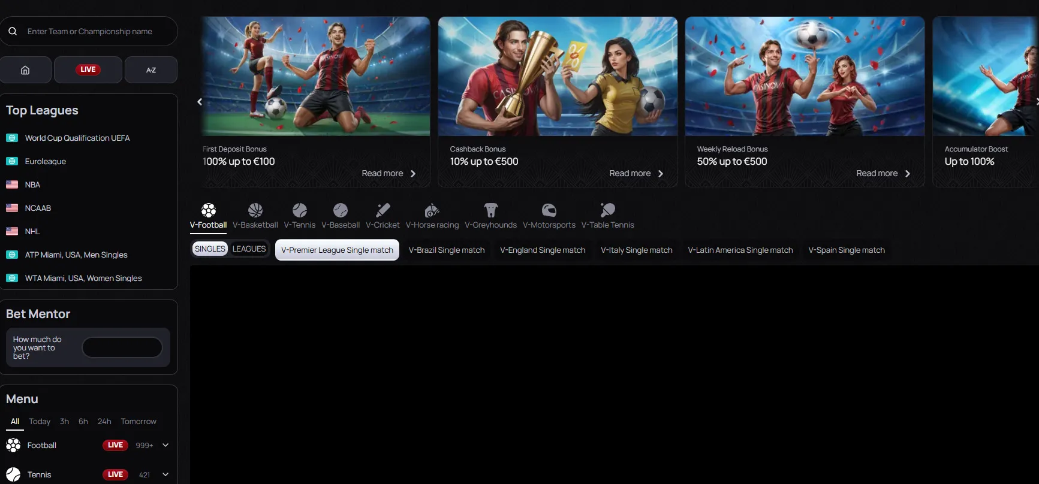Expand the Tennis menu chevron

point(165,474)
